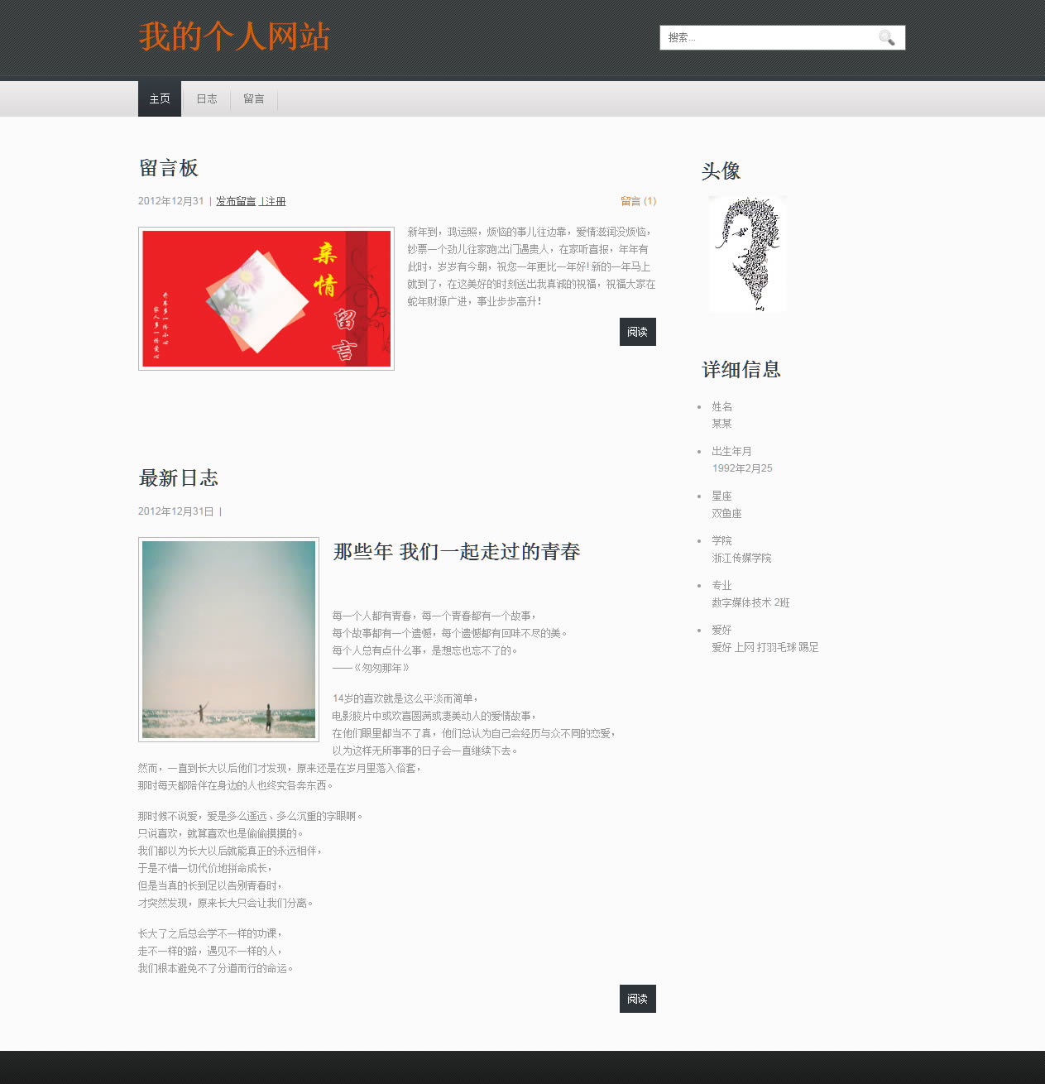The image size is (1045, 1084).
Task: Open the red 亲情留言 thumbnail image
Action: coord(266,299)
